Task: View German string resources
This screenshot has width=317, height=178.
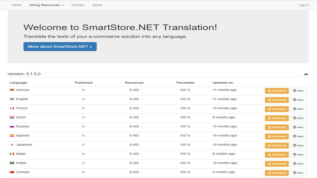Action: coord(298,91)
